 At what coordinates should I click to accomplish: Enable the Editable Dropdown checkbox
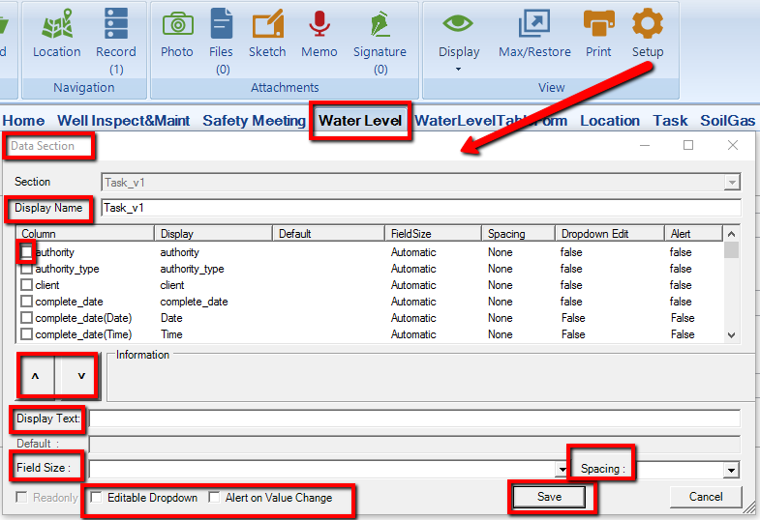(97, 498)
